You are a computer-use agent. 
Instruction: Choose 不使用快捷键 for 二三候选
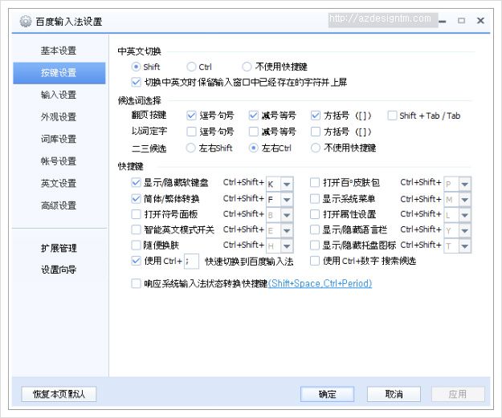pyautogui.click(x=316, y=148)
